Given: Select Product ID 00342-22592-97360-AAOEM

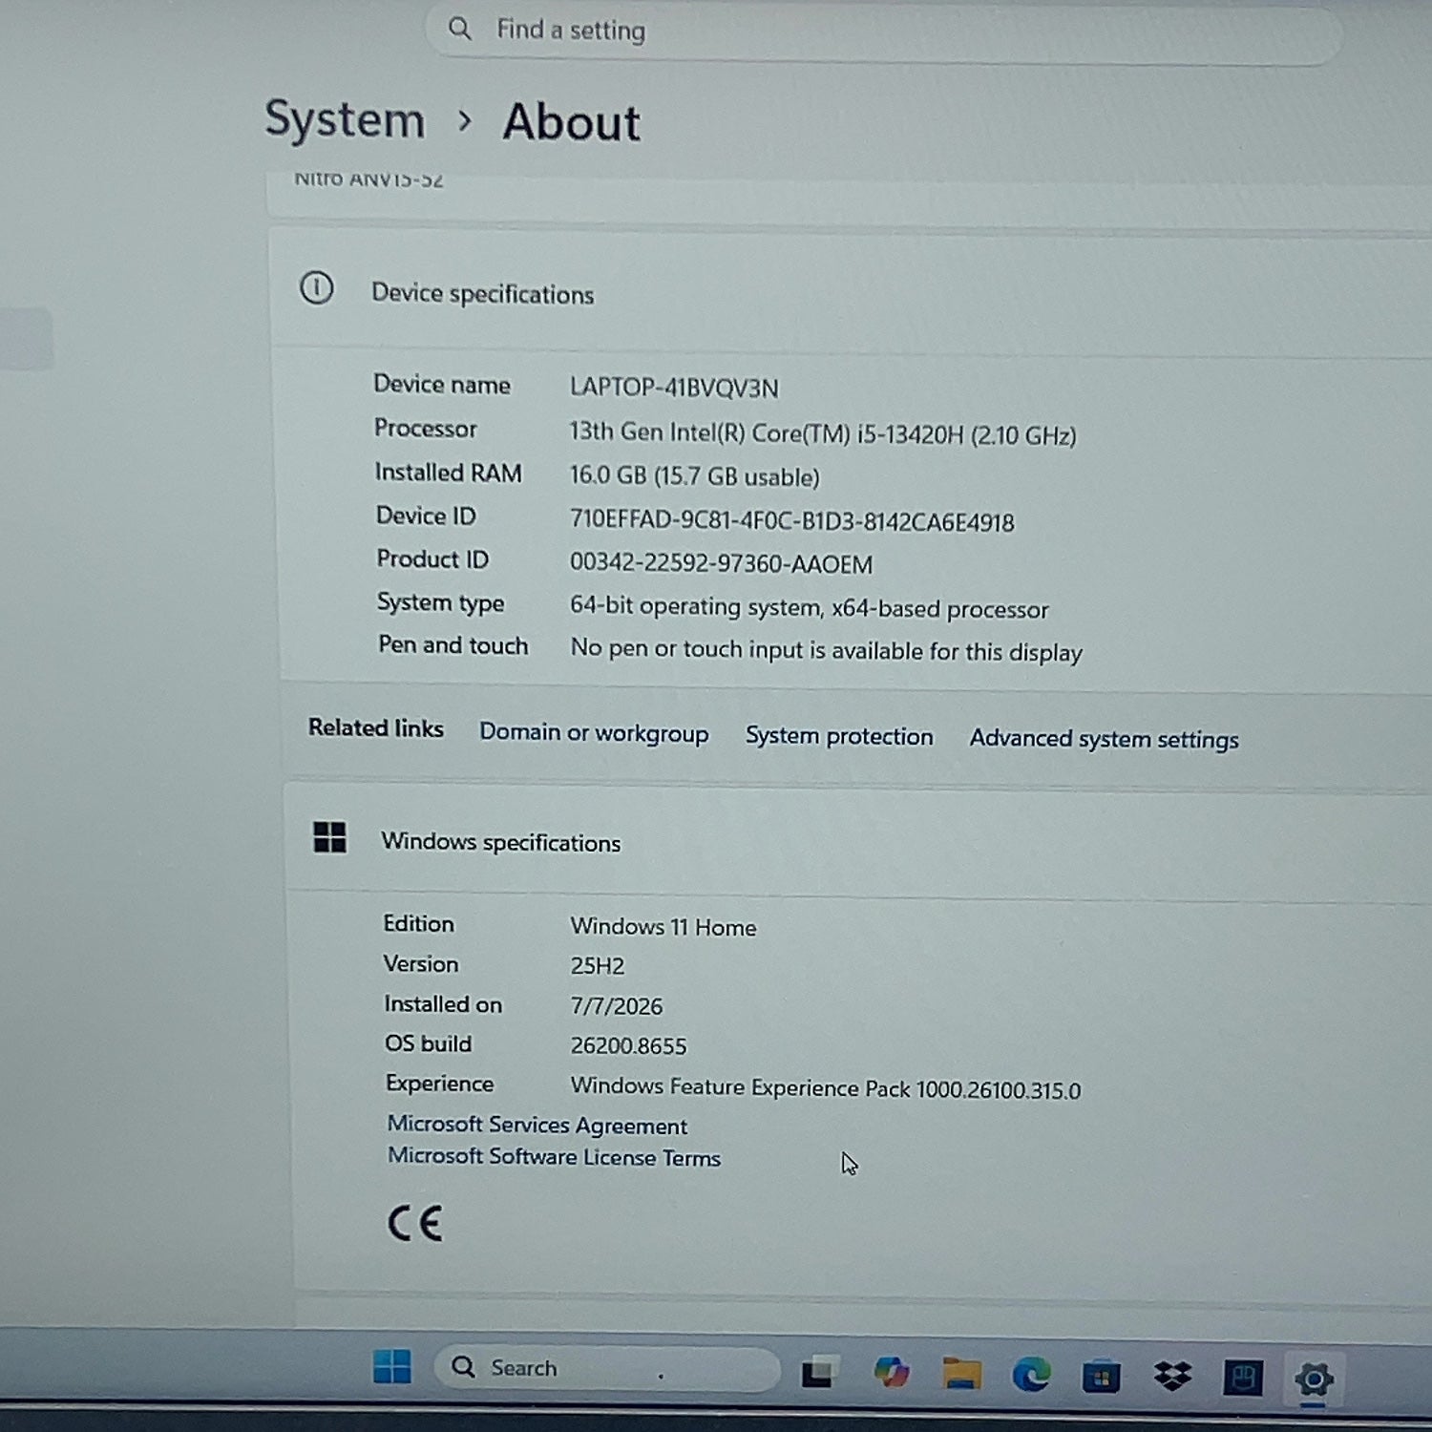Looking at the screenshot, I should pos(721,563).
